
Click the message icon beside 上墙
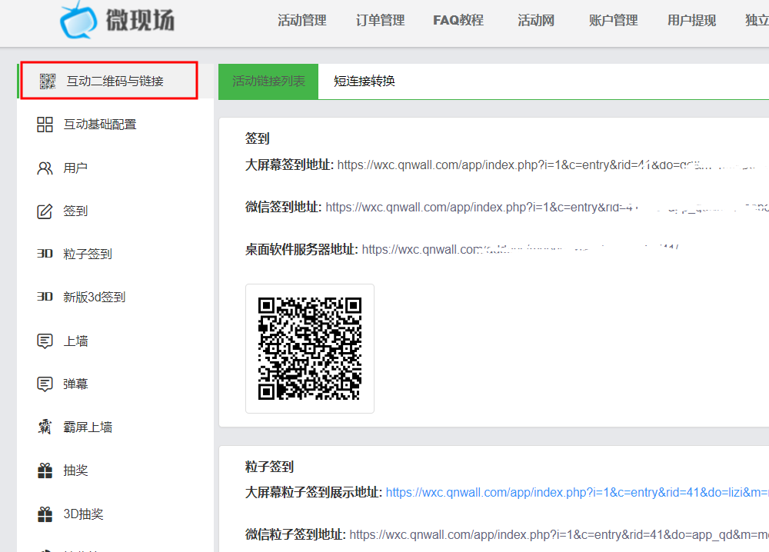tap(45, 341)
